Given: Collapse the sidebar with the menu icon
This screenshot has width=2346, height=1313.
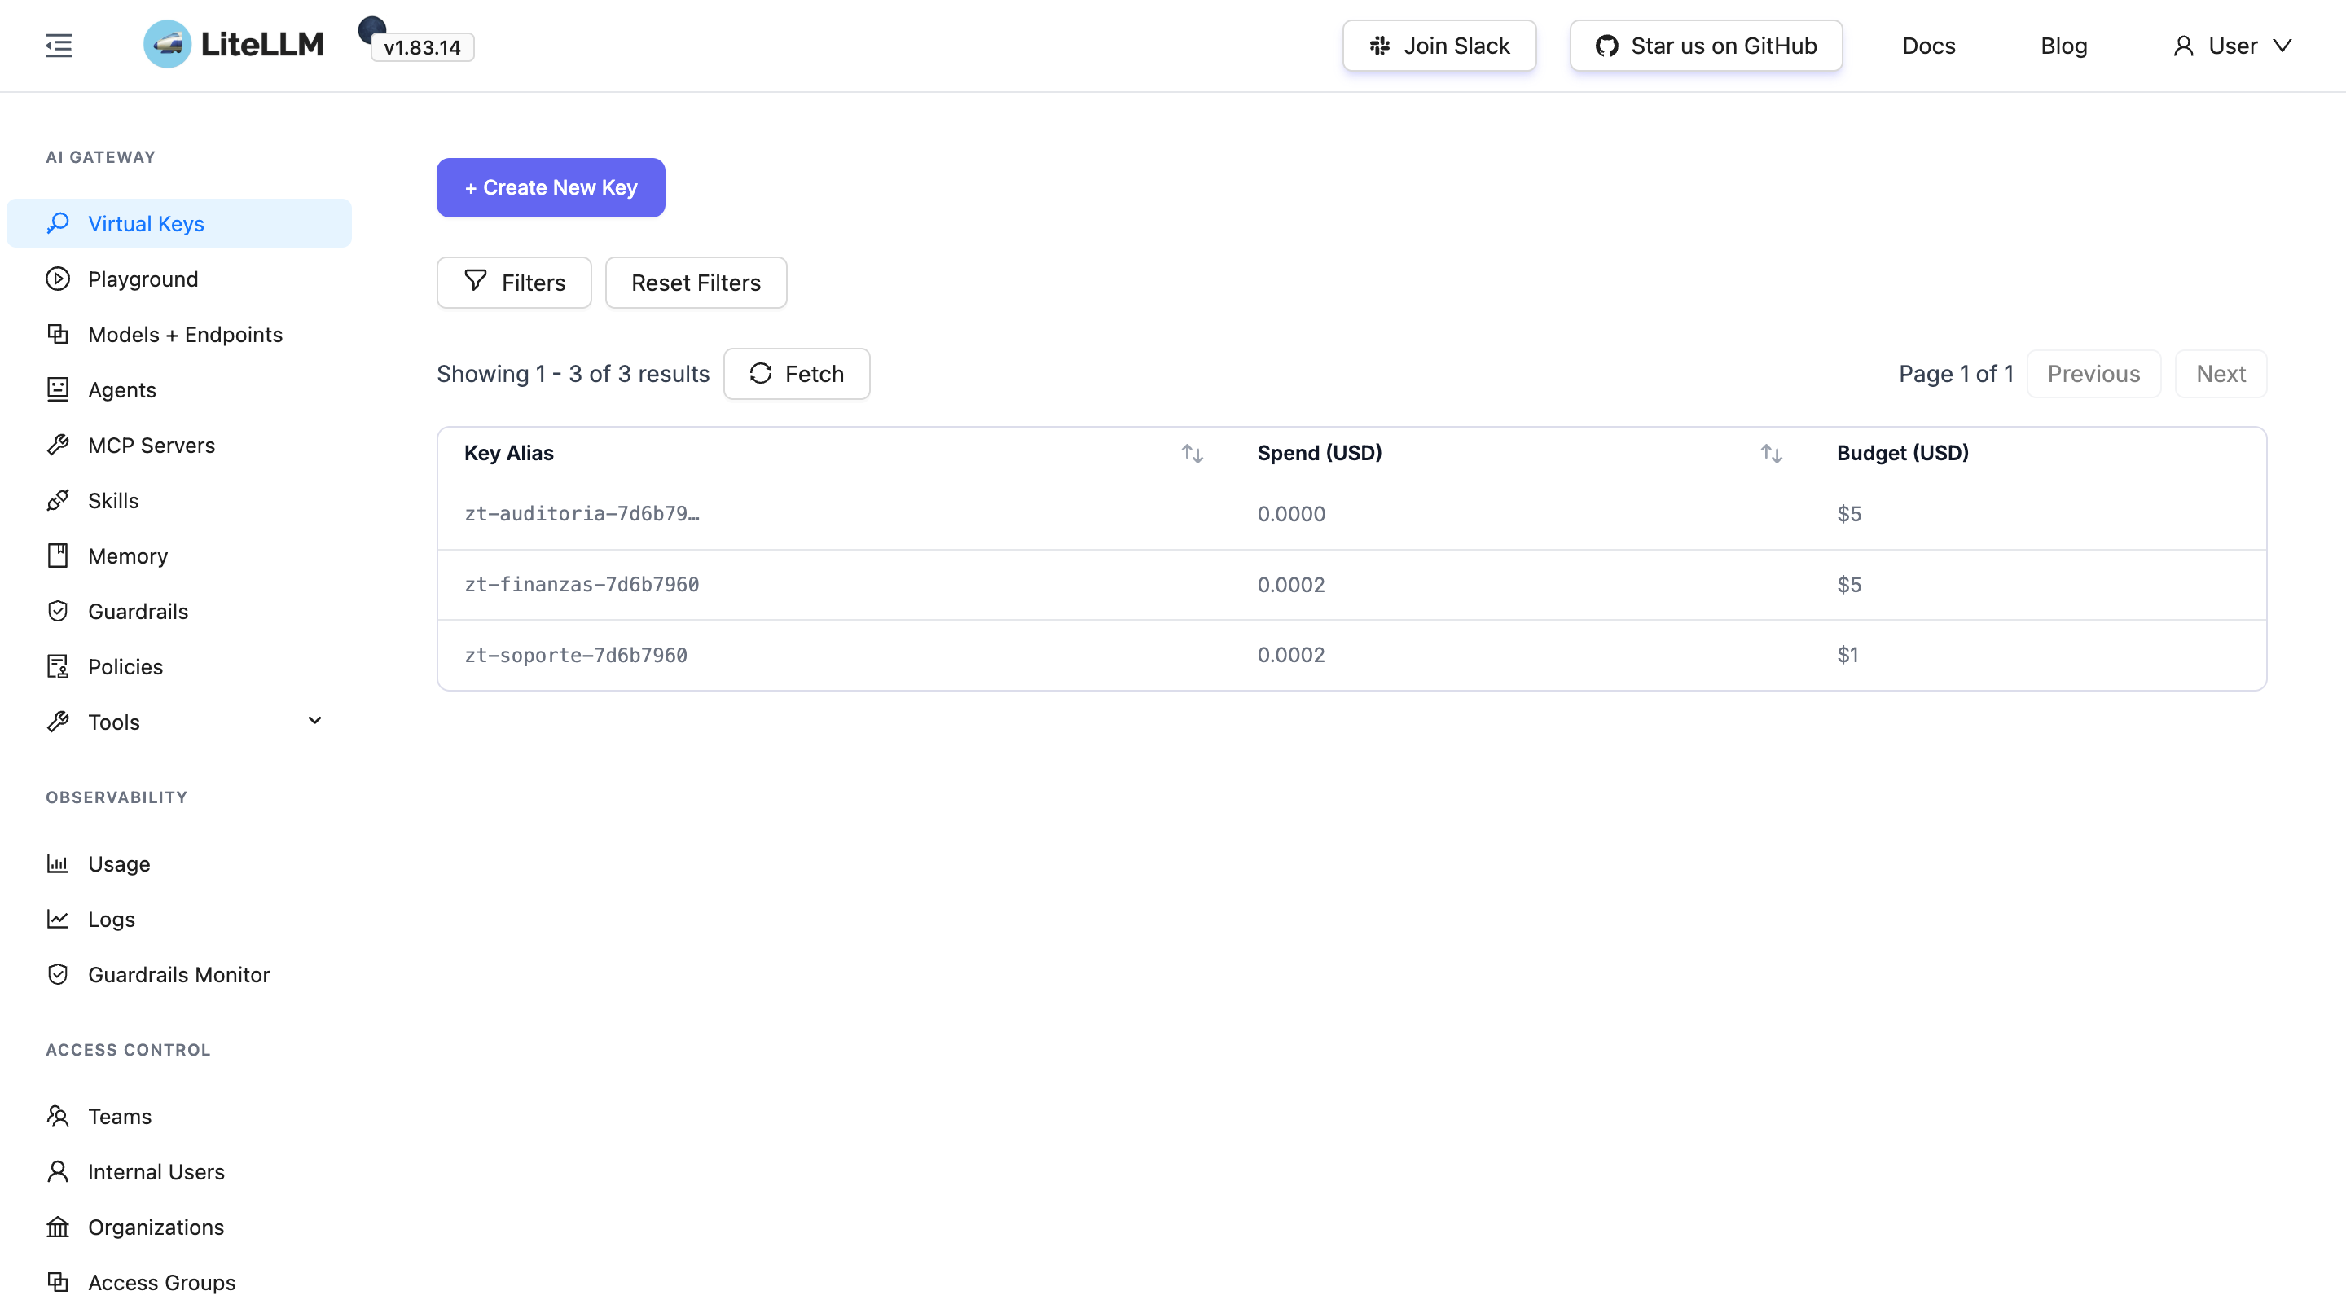Looking at the screenshot, I should [59, 46].
